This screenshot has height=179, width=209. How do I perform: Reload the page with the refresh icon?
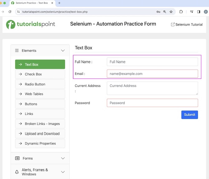[10, 12]
